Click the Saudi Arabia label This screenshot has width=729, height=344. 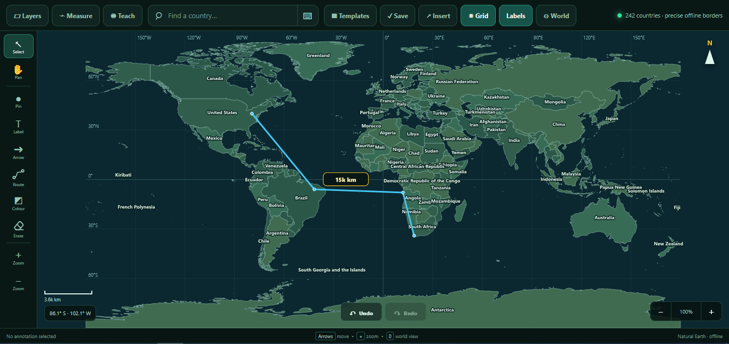tap(457, 139)
